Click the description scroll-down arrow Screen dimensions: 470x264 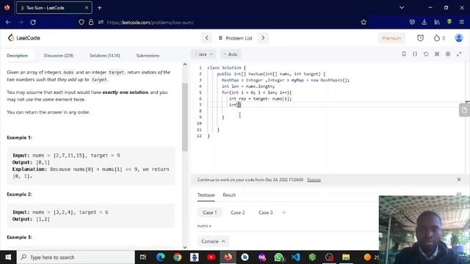(185, 247)
